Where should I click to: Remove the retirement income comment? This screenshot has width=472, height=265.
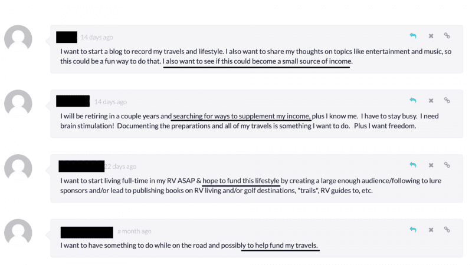coord(431,101)
